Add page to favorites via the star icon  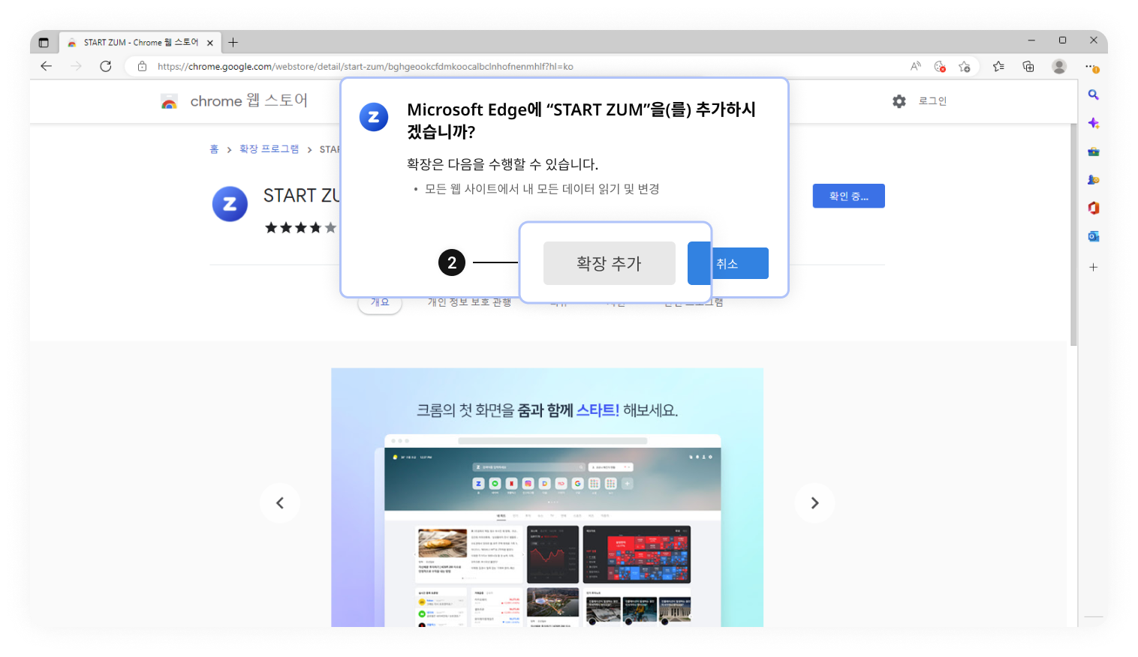(965, 66)
